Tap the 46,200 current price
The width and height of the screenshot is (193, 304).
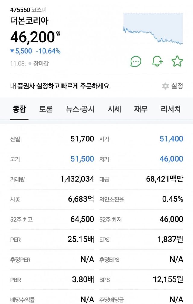[33, 37]
